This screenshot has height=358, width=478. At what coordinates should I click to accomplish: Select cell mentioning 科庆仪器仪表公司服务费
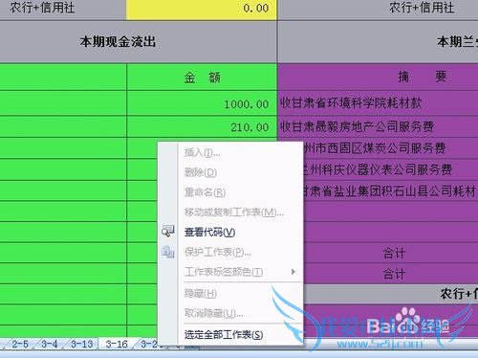coord(390,169)
